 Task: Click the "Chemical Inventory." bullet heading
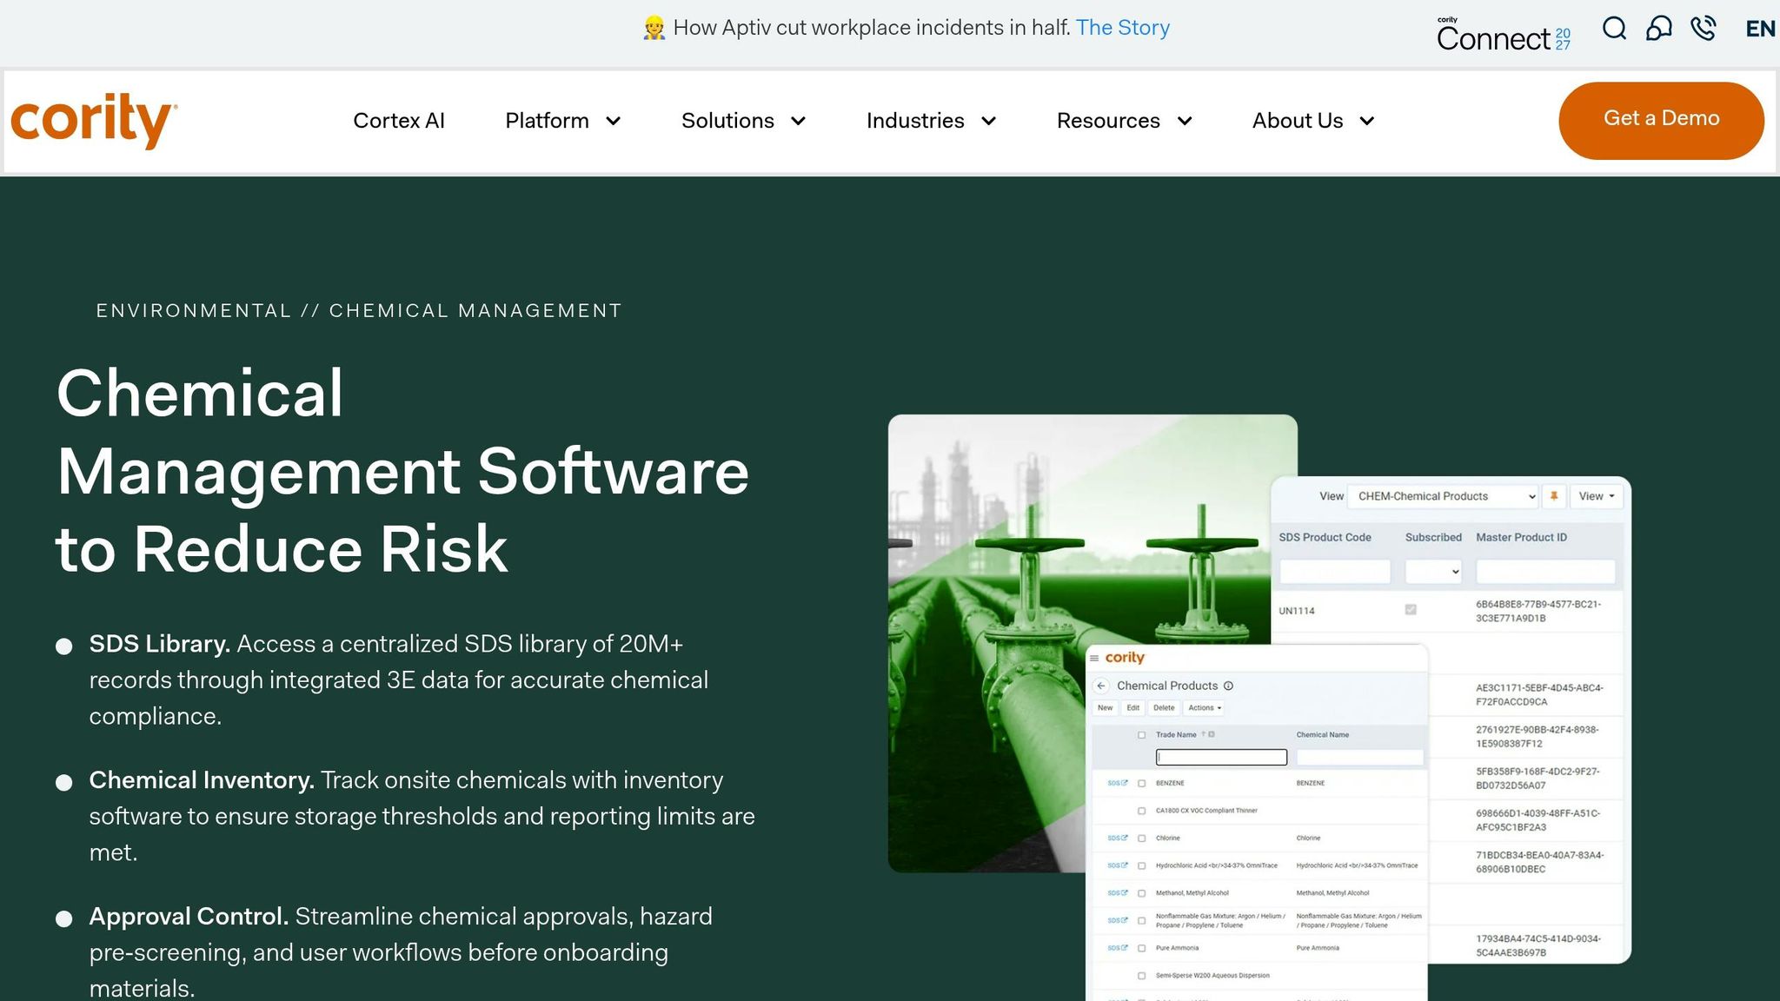[202, 780]
